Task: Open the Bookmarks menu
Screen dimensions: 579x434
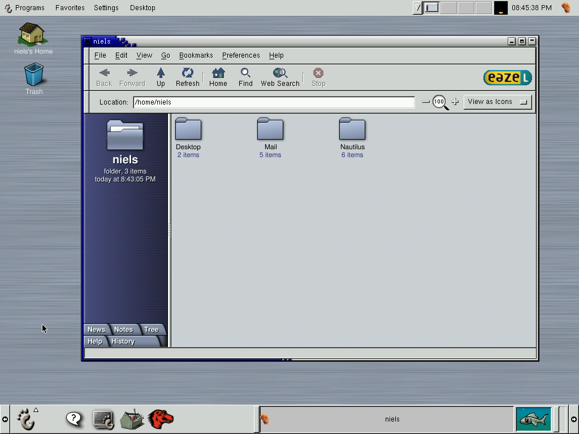Action: 196,55
